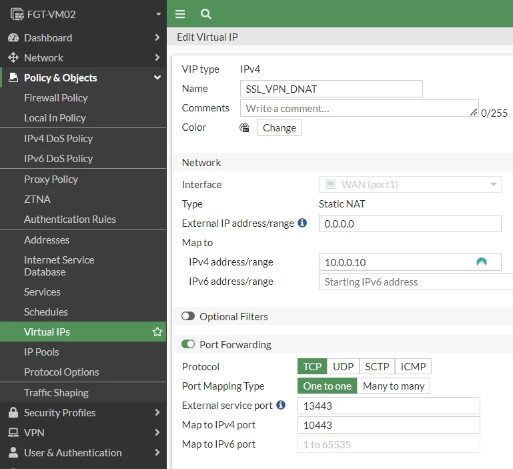Expand the Security Profiles chevron

tap(157, 412)
